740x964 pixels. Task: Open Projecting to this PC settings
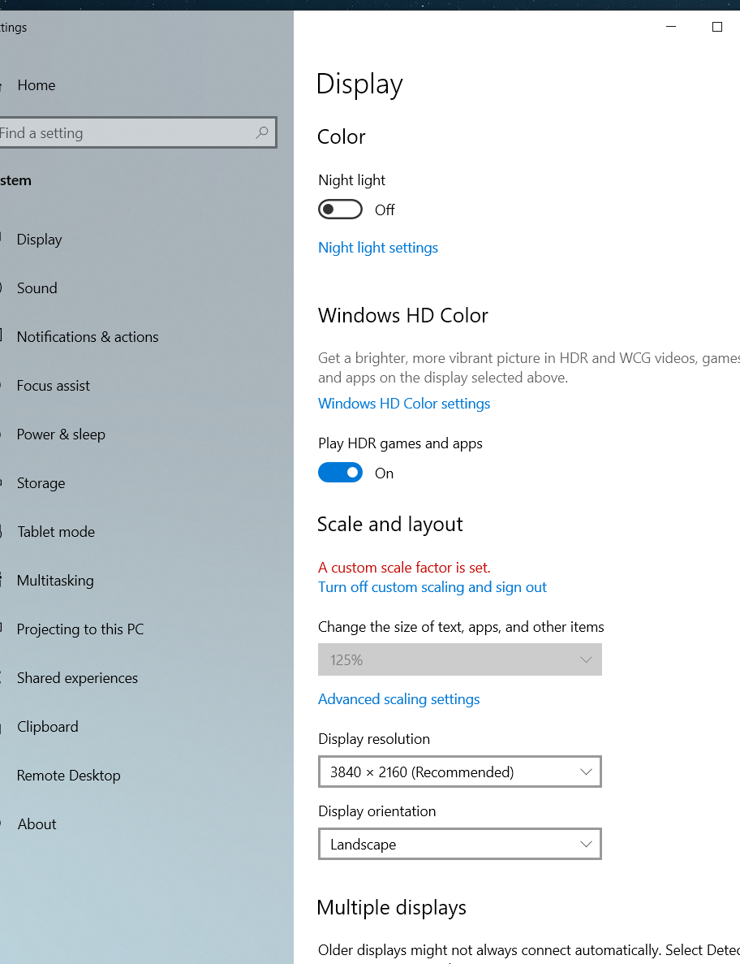(x=80, y=629)
